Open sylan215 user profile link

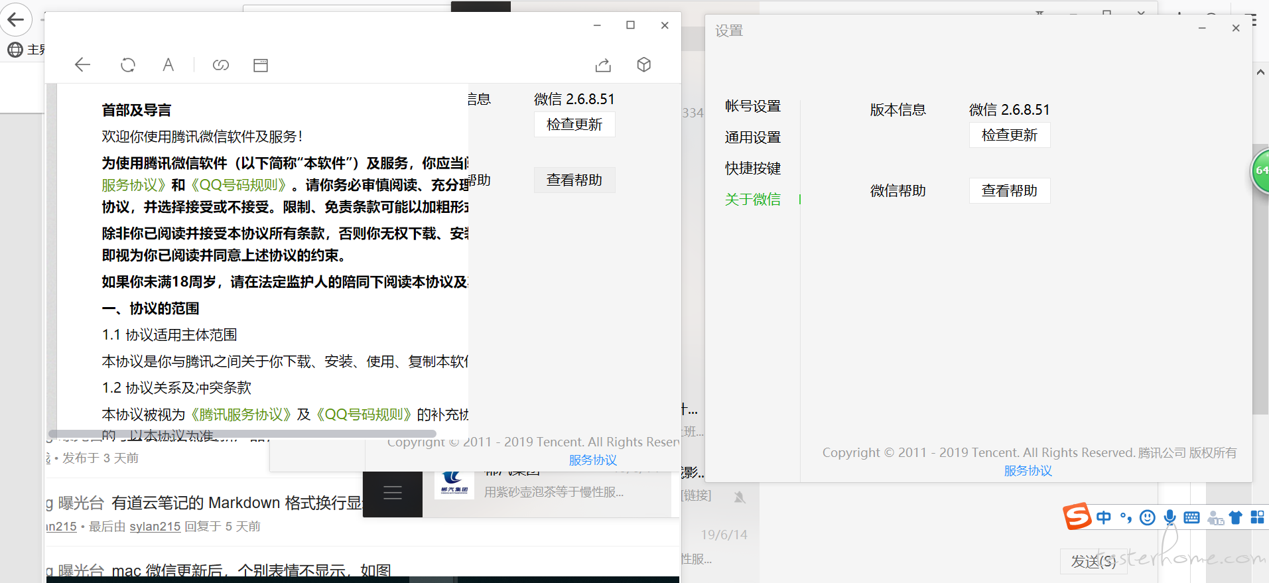(x=155, y=527)
